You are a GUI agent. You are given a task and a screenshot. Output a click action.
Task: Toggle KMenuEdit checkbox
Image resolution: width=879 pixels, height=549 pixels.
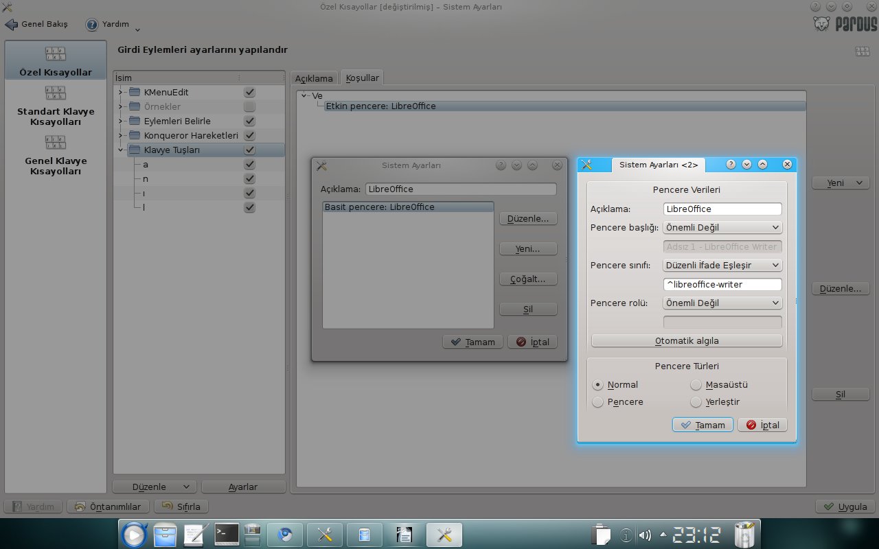pyautogui.click(x=249, y=92)
